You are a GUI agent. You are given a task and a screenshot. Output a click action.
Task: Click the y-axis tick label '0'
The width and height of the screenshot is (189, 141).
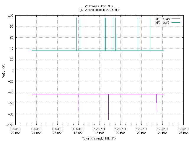click(x=12, y=70)
